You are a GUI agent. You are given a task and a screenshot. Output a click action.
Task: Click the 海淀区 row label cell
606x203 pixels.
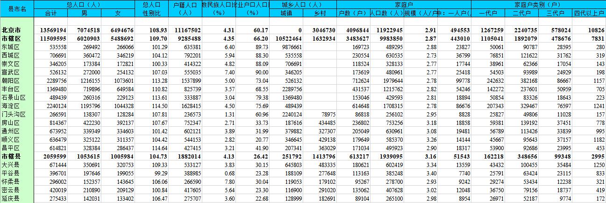[10, 106]
